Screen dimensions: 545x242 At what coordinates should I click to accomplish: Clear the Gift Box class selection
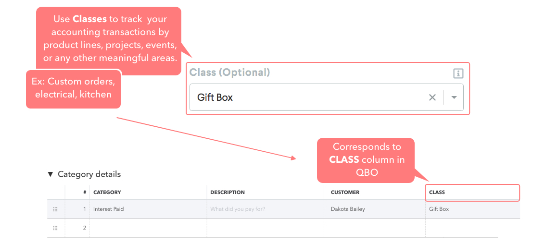click(432, 97)
